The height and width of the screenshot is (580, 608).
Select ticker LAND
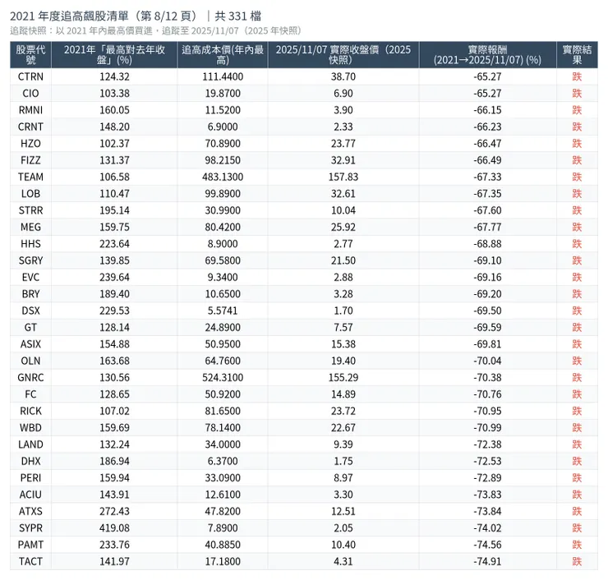[30, 444]
